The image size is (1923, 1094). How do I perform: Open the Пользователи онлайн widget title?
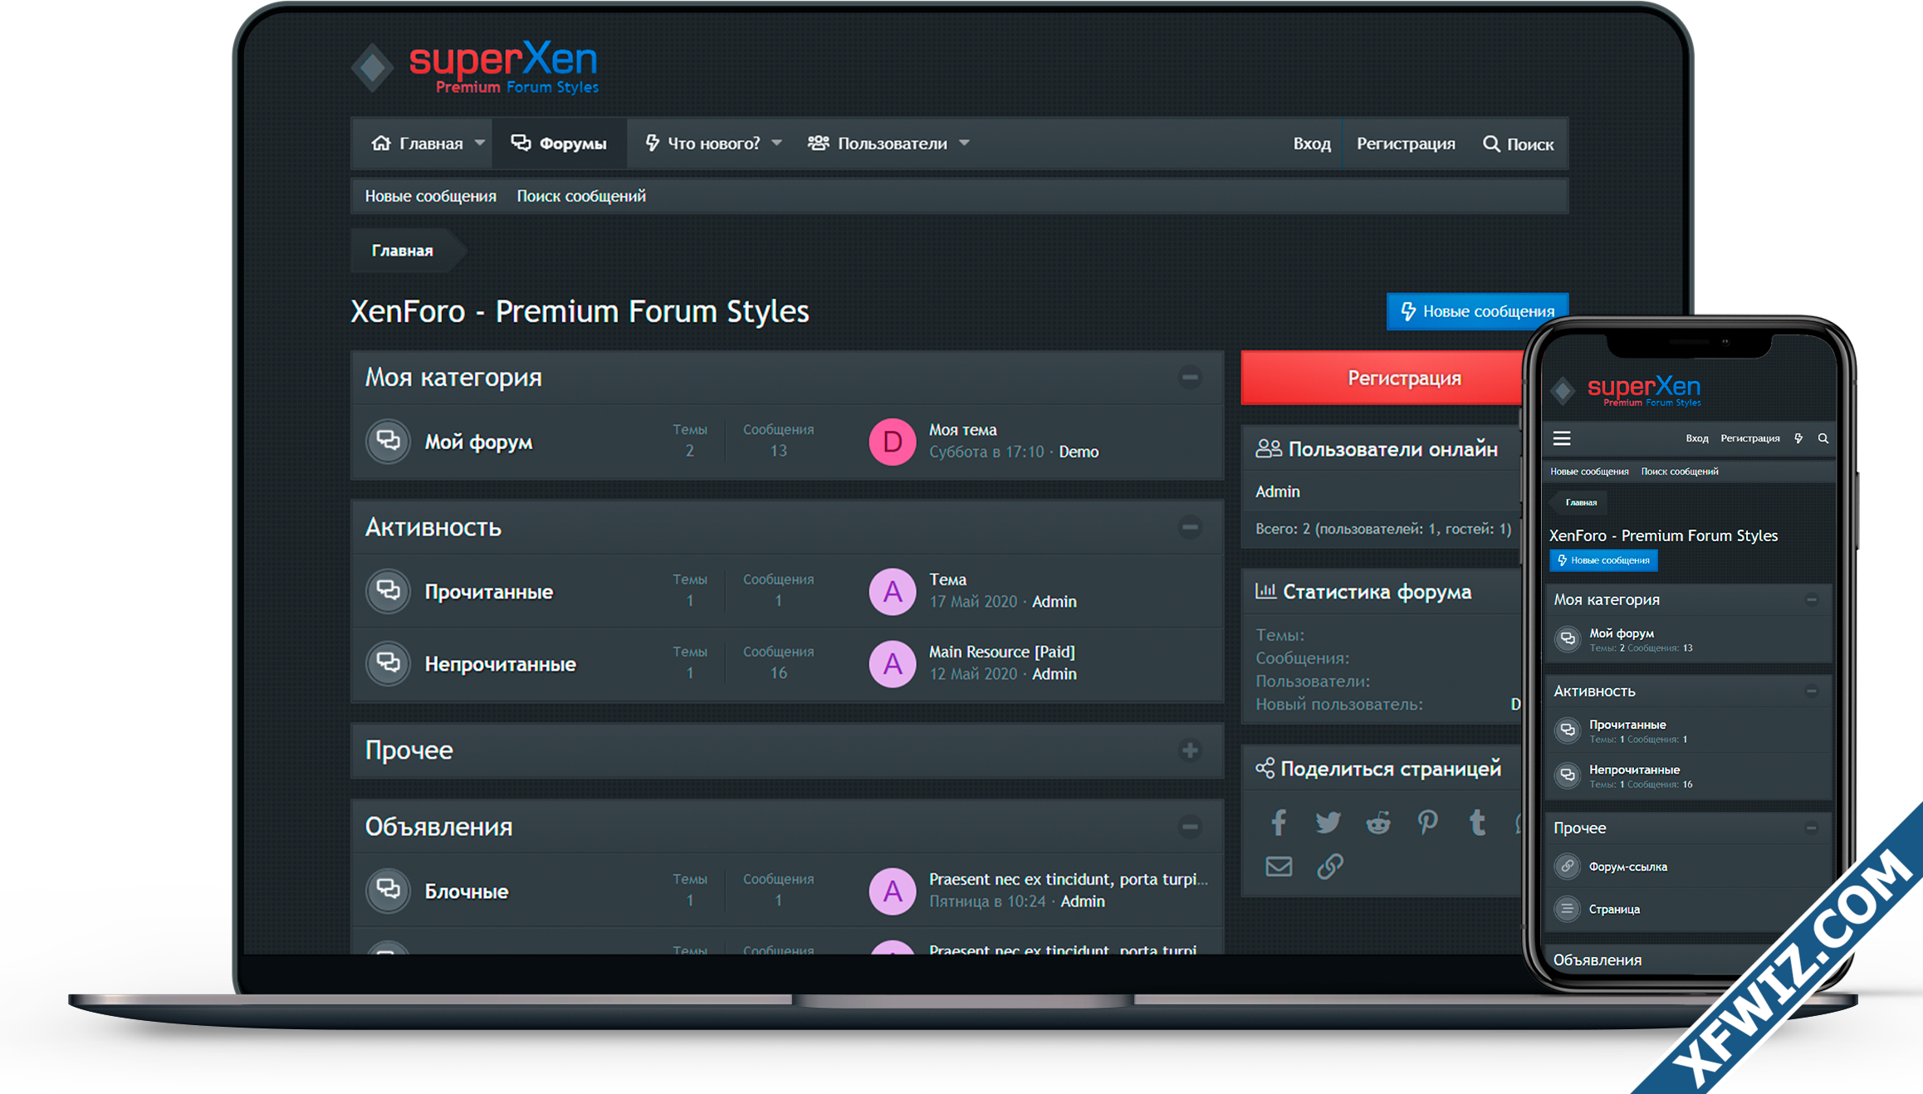click(x=1392, y=449)
